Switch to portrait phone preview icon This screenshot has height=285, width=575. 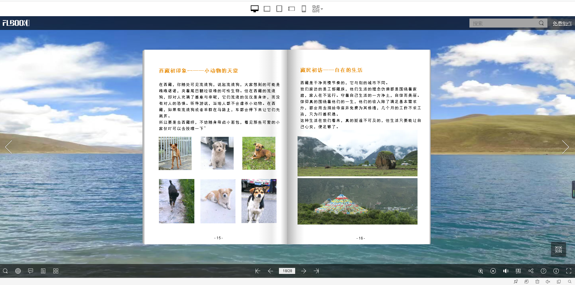tap(304, 9)
